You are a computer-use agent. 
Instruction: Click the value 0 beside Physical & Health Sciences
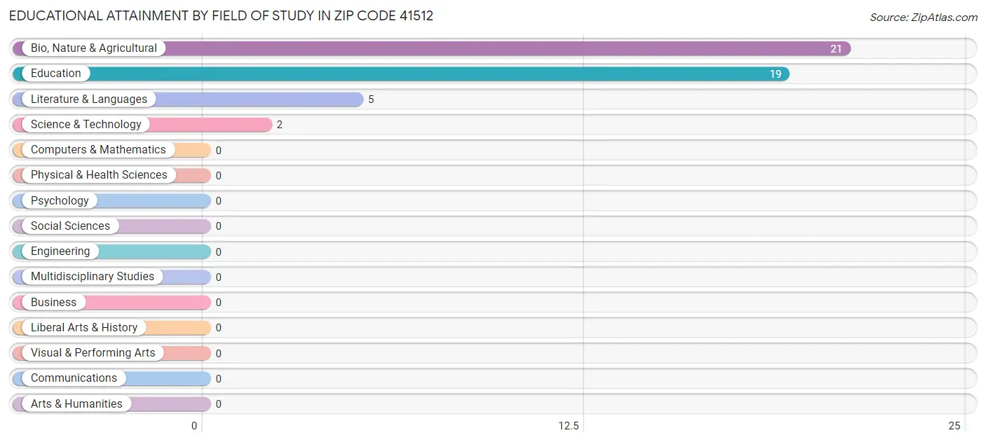pyautogui.click(x=219, y=176)
